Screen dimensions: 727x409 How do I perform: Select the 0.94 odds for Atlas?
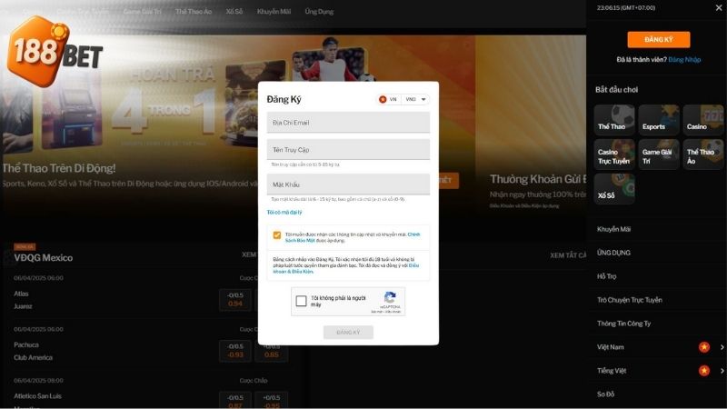pyautogui.click(x=235, y=300)
